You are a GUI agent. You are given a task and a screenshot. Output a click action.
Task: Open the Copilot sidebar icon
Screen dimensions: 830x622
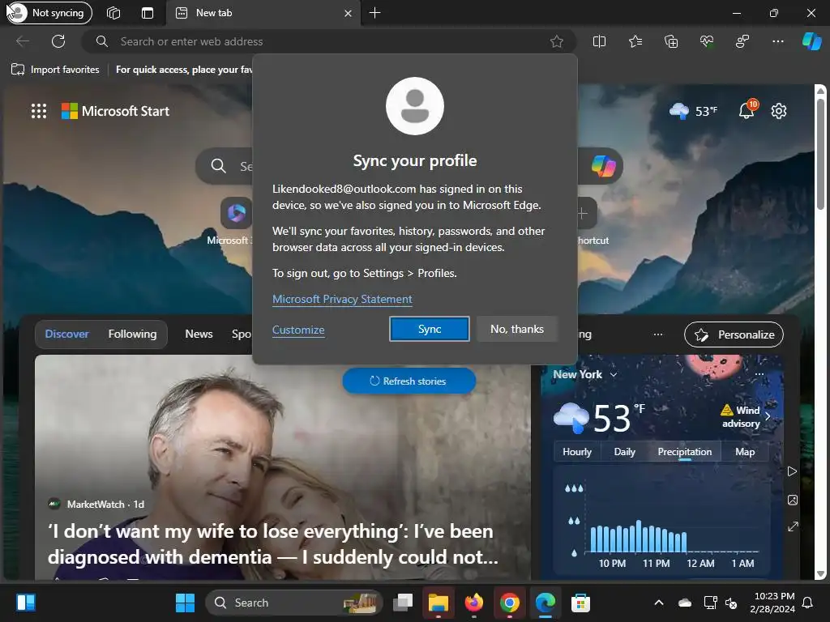coord(811,41)
